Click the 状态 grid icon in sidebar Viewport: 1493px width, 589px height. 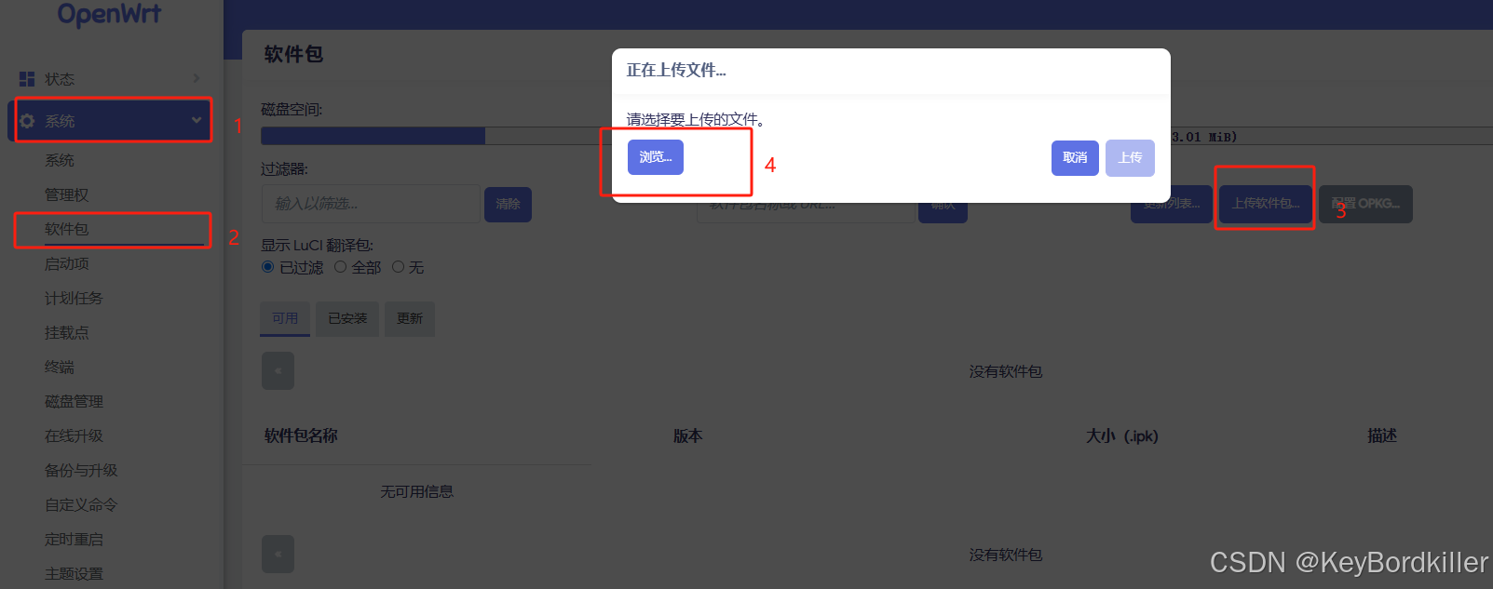tap(27, 79)
